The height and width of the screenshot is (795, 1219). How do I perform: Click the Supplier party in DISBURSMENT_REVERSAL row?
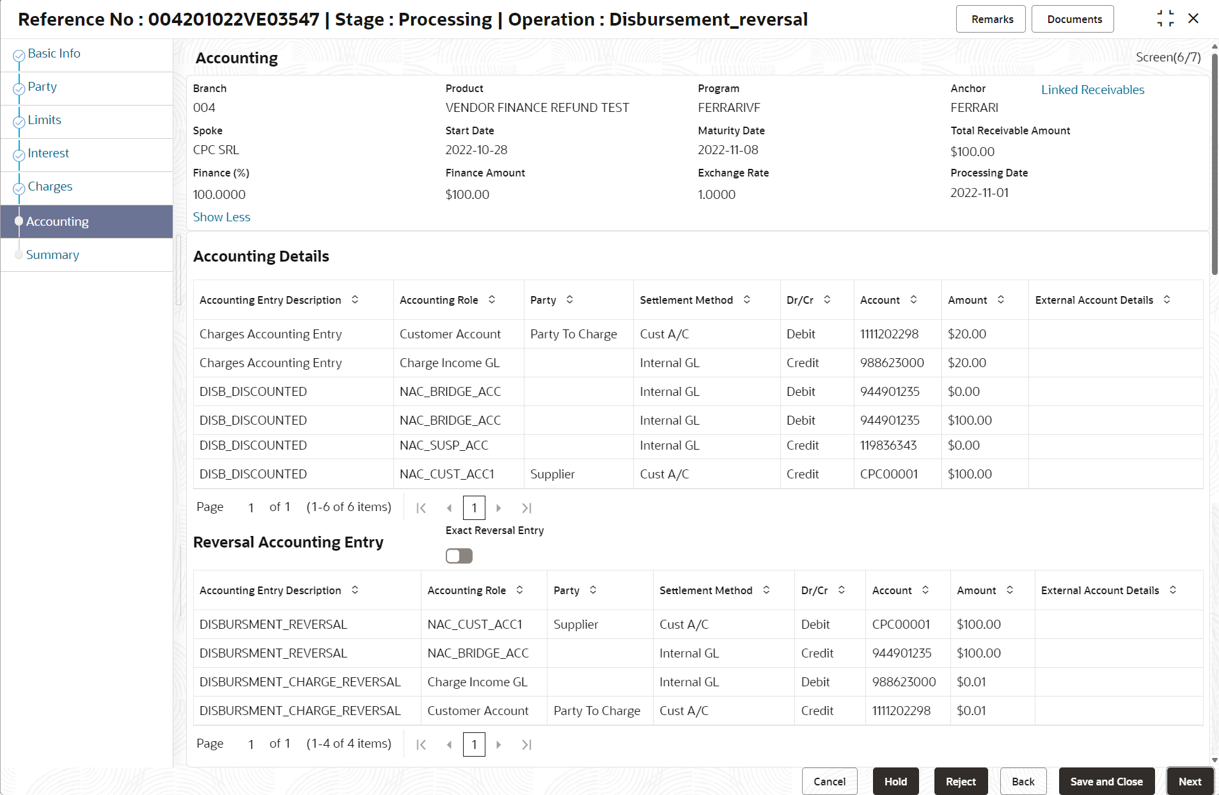(x=576, y=624)
